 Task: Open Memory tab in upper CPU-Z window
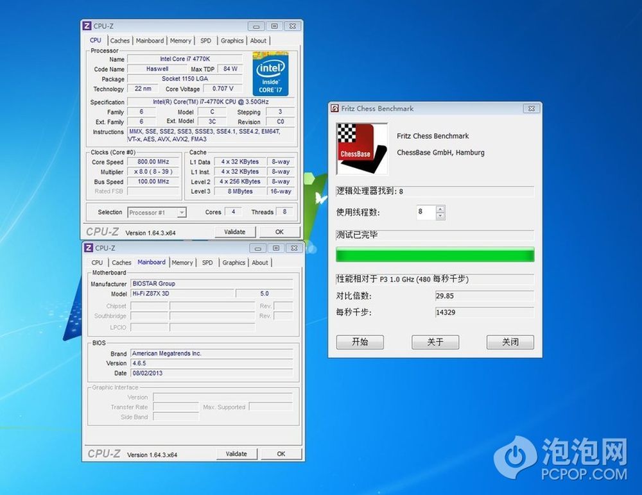pos(180,40)
